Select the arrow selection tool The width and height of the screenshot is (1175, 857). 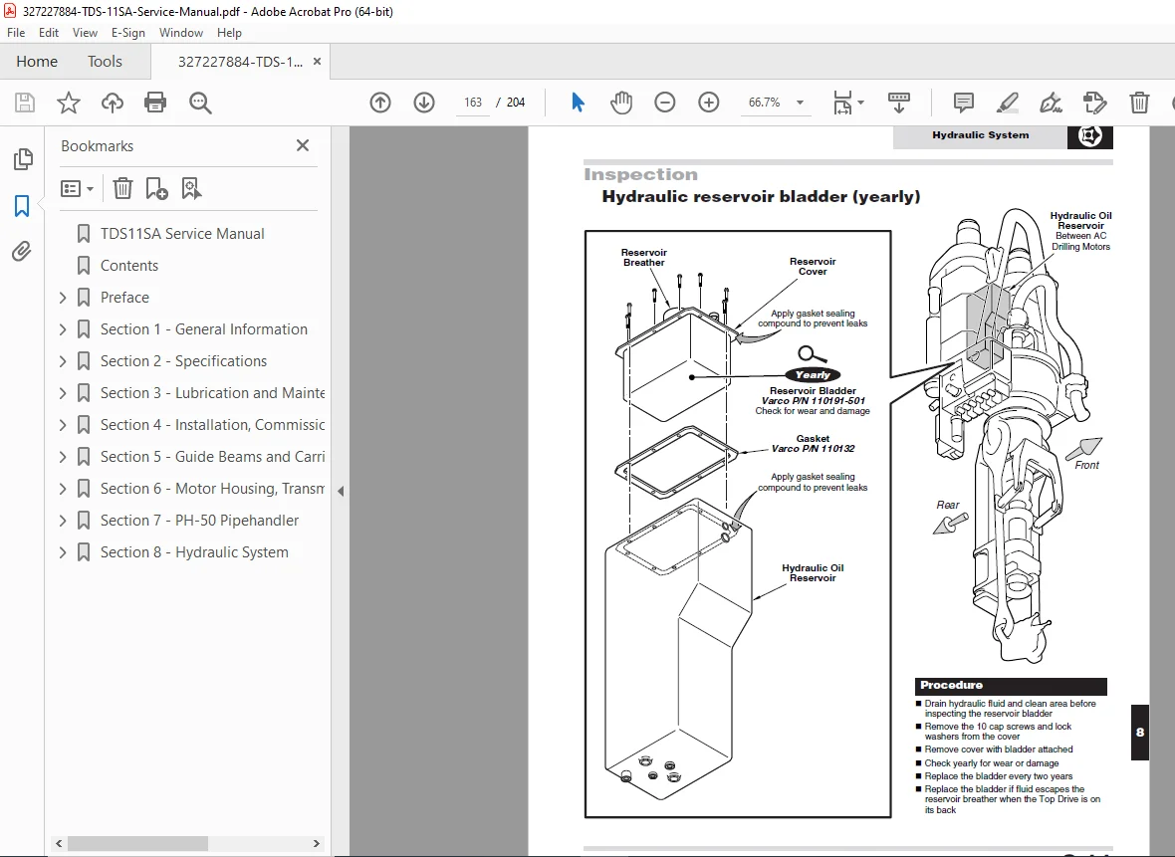(577, 102)
